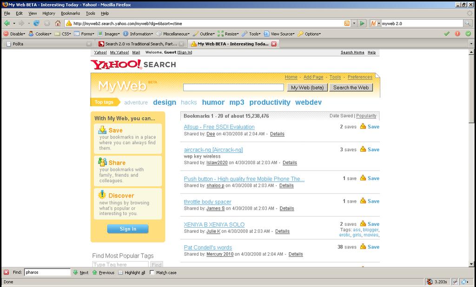
Task: Go to the Home page icon
Action: coord(58,23)
